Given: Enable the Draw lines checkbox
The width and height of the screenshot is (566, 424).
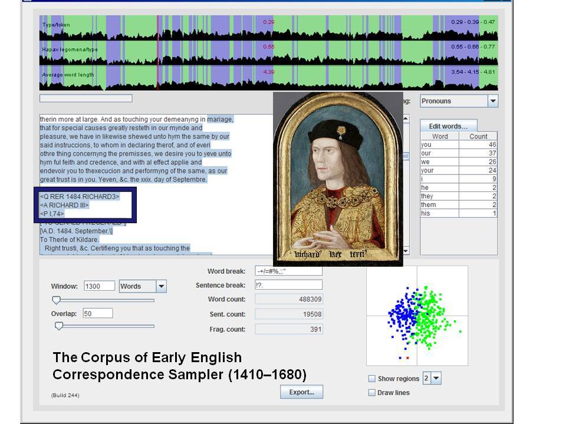Looking at the screenshot, I should (372, 393).
